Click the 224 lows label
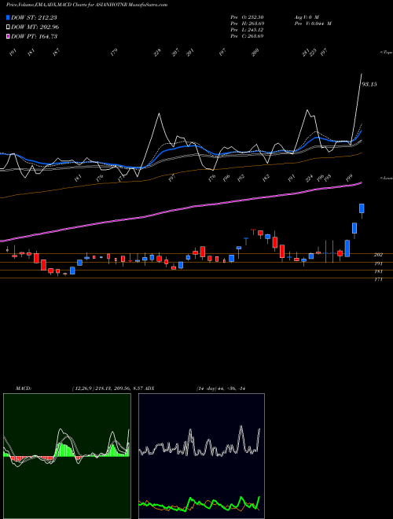This screenshot has height=519, width=393. click(x=309, y=179)
